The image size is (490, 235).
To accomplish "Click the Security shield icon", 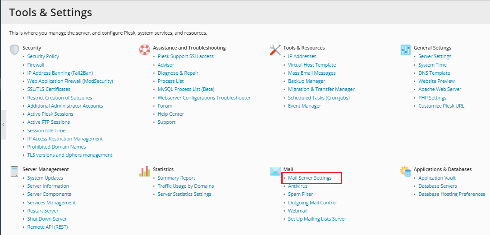I will (14, 50).
